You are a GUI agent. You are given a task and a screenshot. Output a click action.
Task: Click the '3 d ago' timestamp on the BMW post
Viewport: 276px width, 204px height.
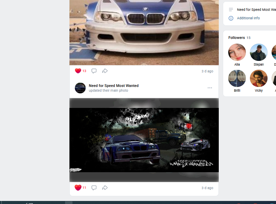tap(207, 71)
